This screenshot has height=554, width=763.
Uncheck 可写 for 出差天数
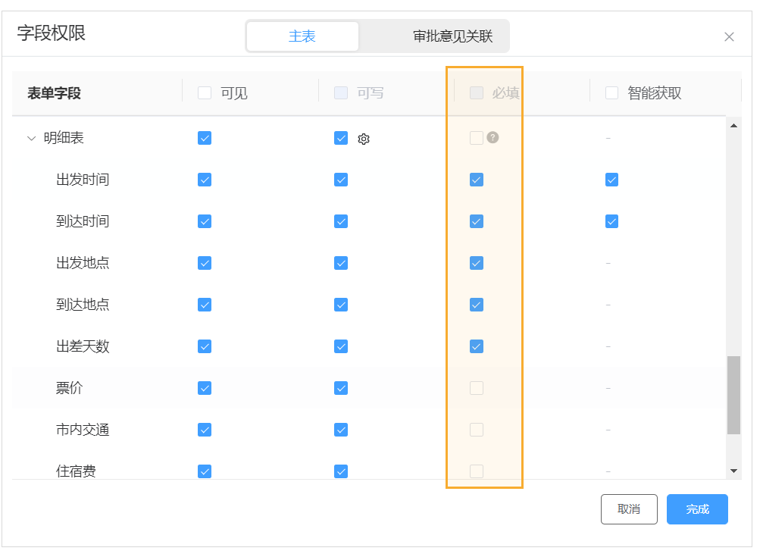click(341, 346)
